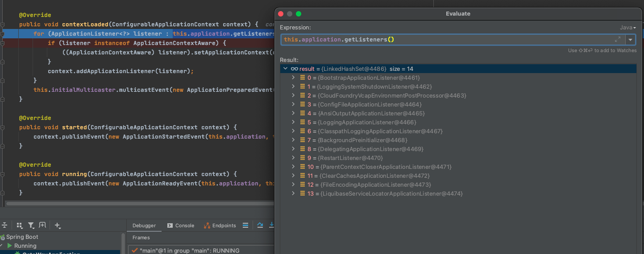Click the Add Service plus icon
The height and width of the screenshot is (254, 644).
58,225
